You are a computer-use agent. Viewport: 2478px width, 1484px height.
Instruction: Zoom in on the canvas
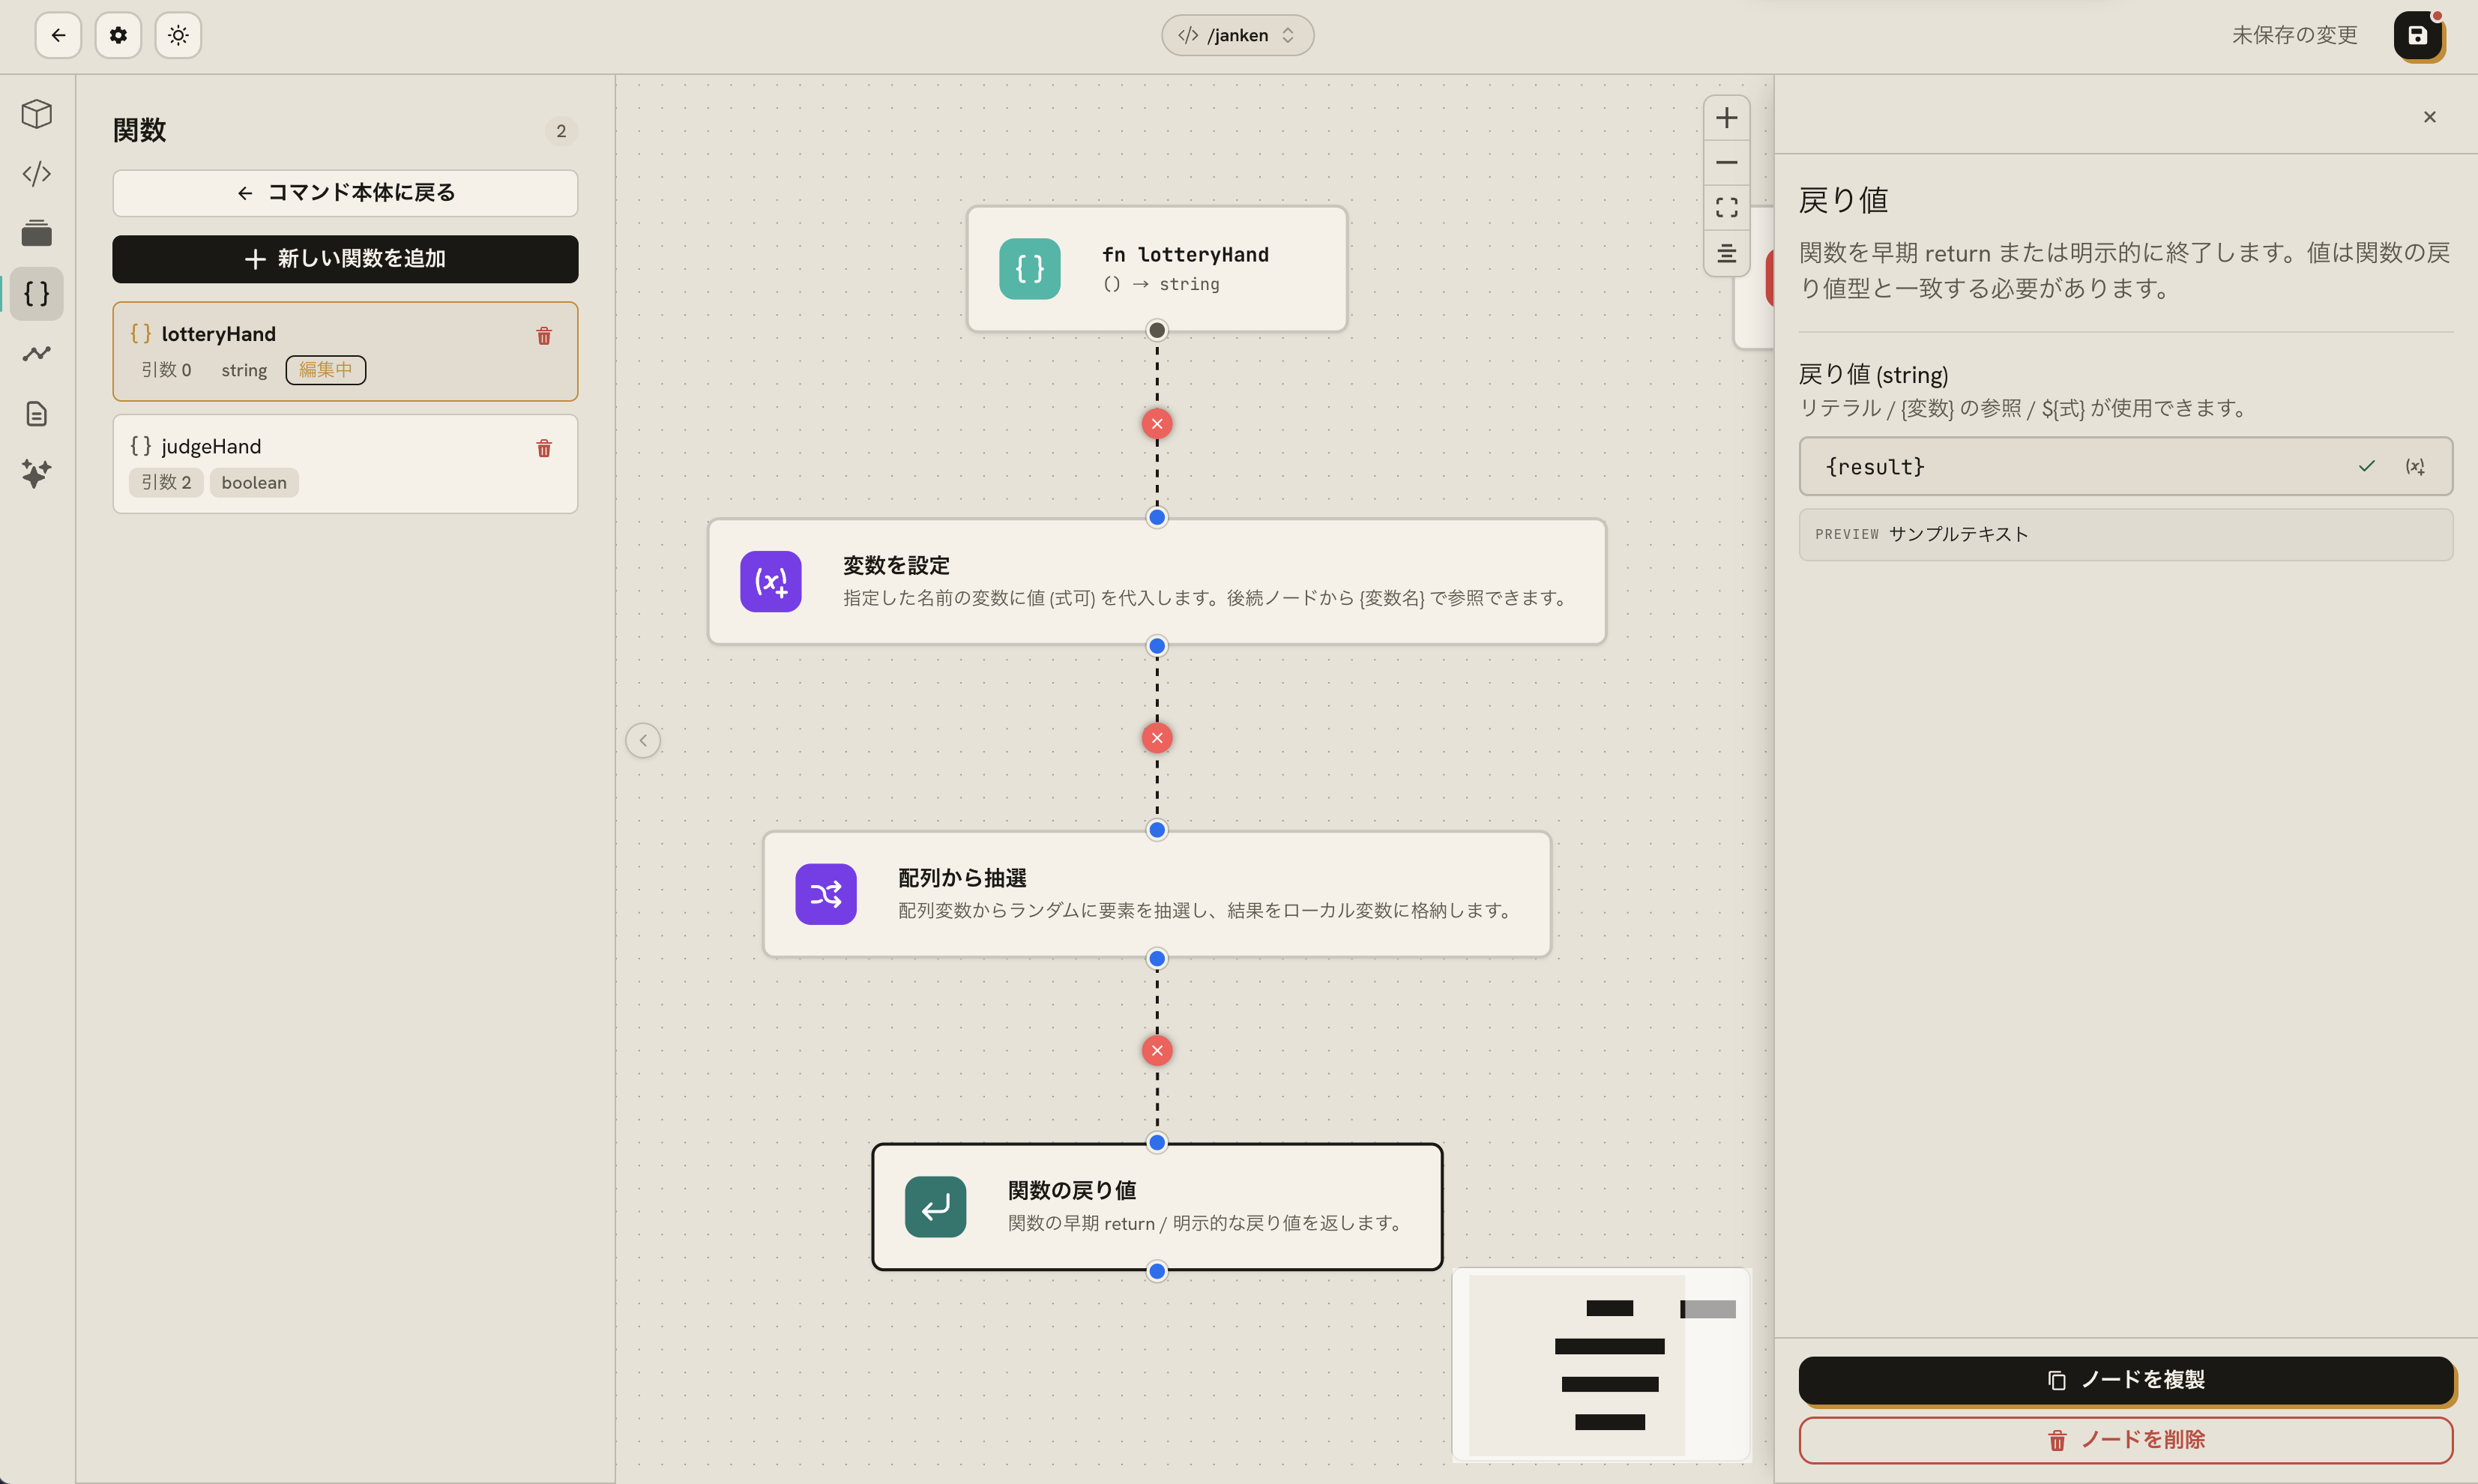point(1727,118)
